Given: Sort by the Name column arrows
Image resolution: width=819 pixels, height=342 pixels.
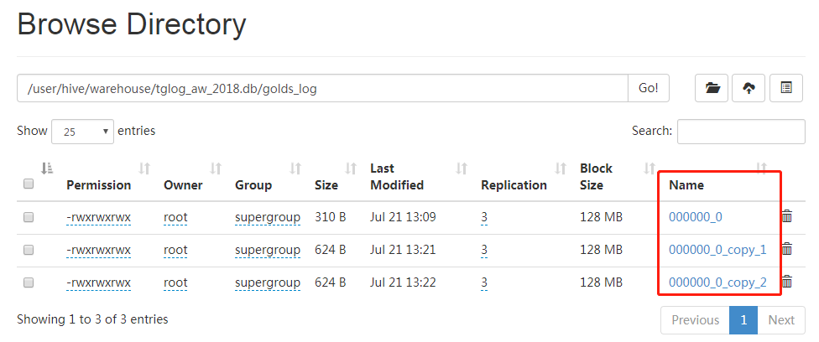Looking at the screenshot, I should 762,168.
